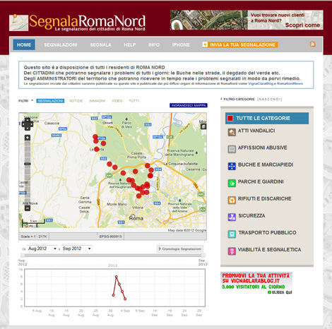
Task: Go to the Segnalazioni menu tab
Action: (x=61, y=44)
